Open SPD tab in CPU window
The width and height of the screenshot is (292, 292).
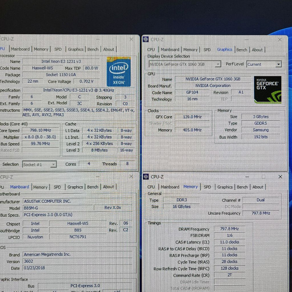coord(58,49)
